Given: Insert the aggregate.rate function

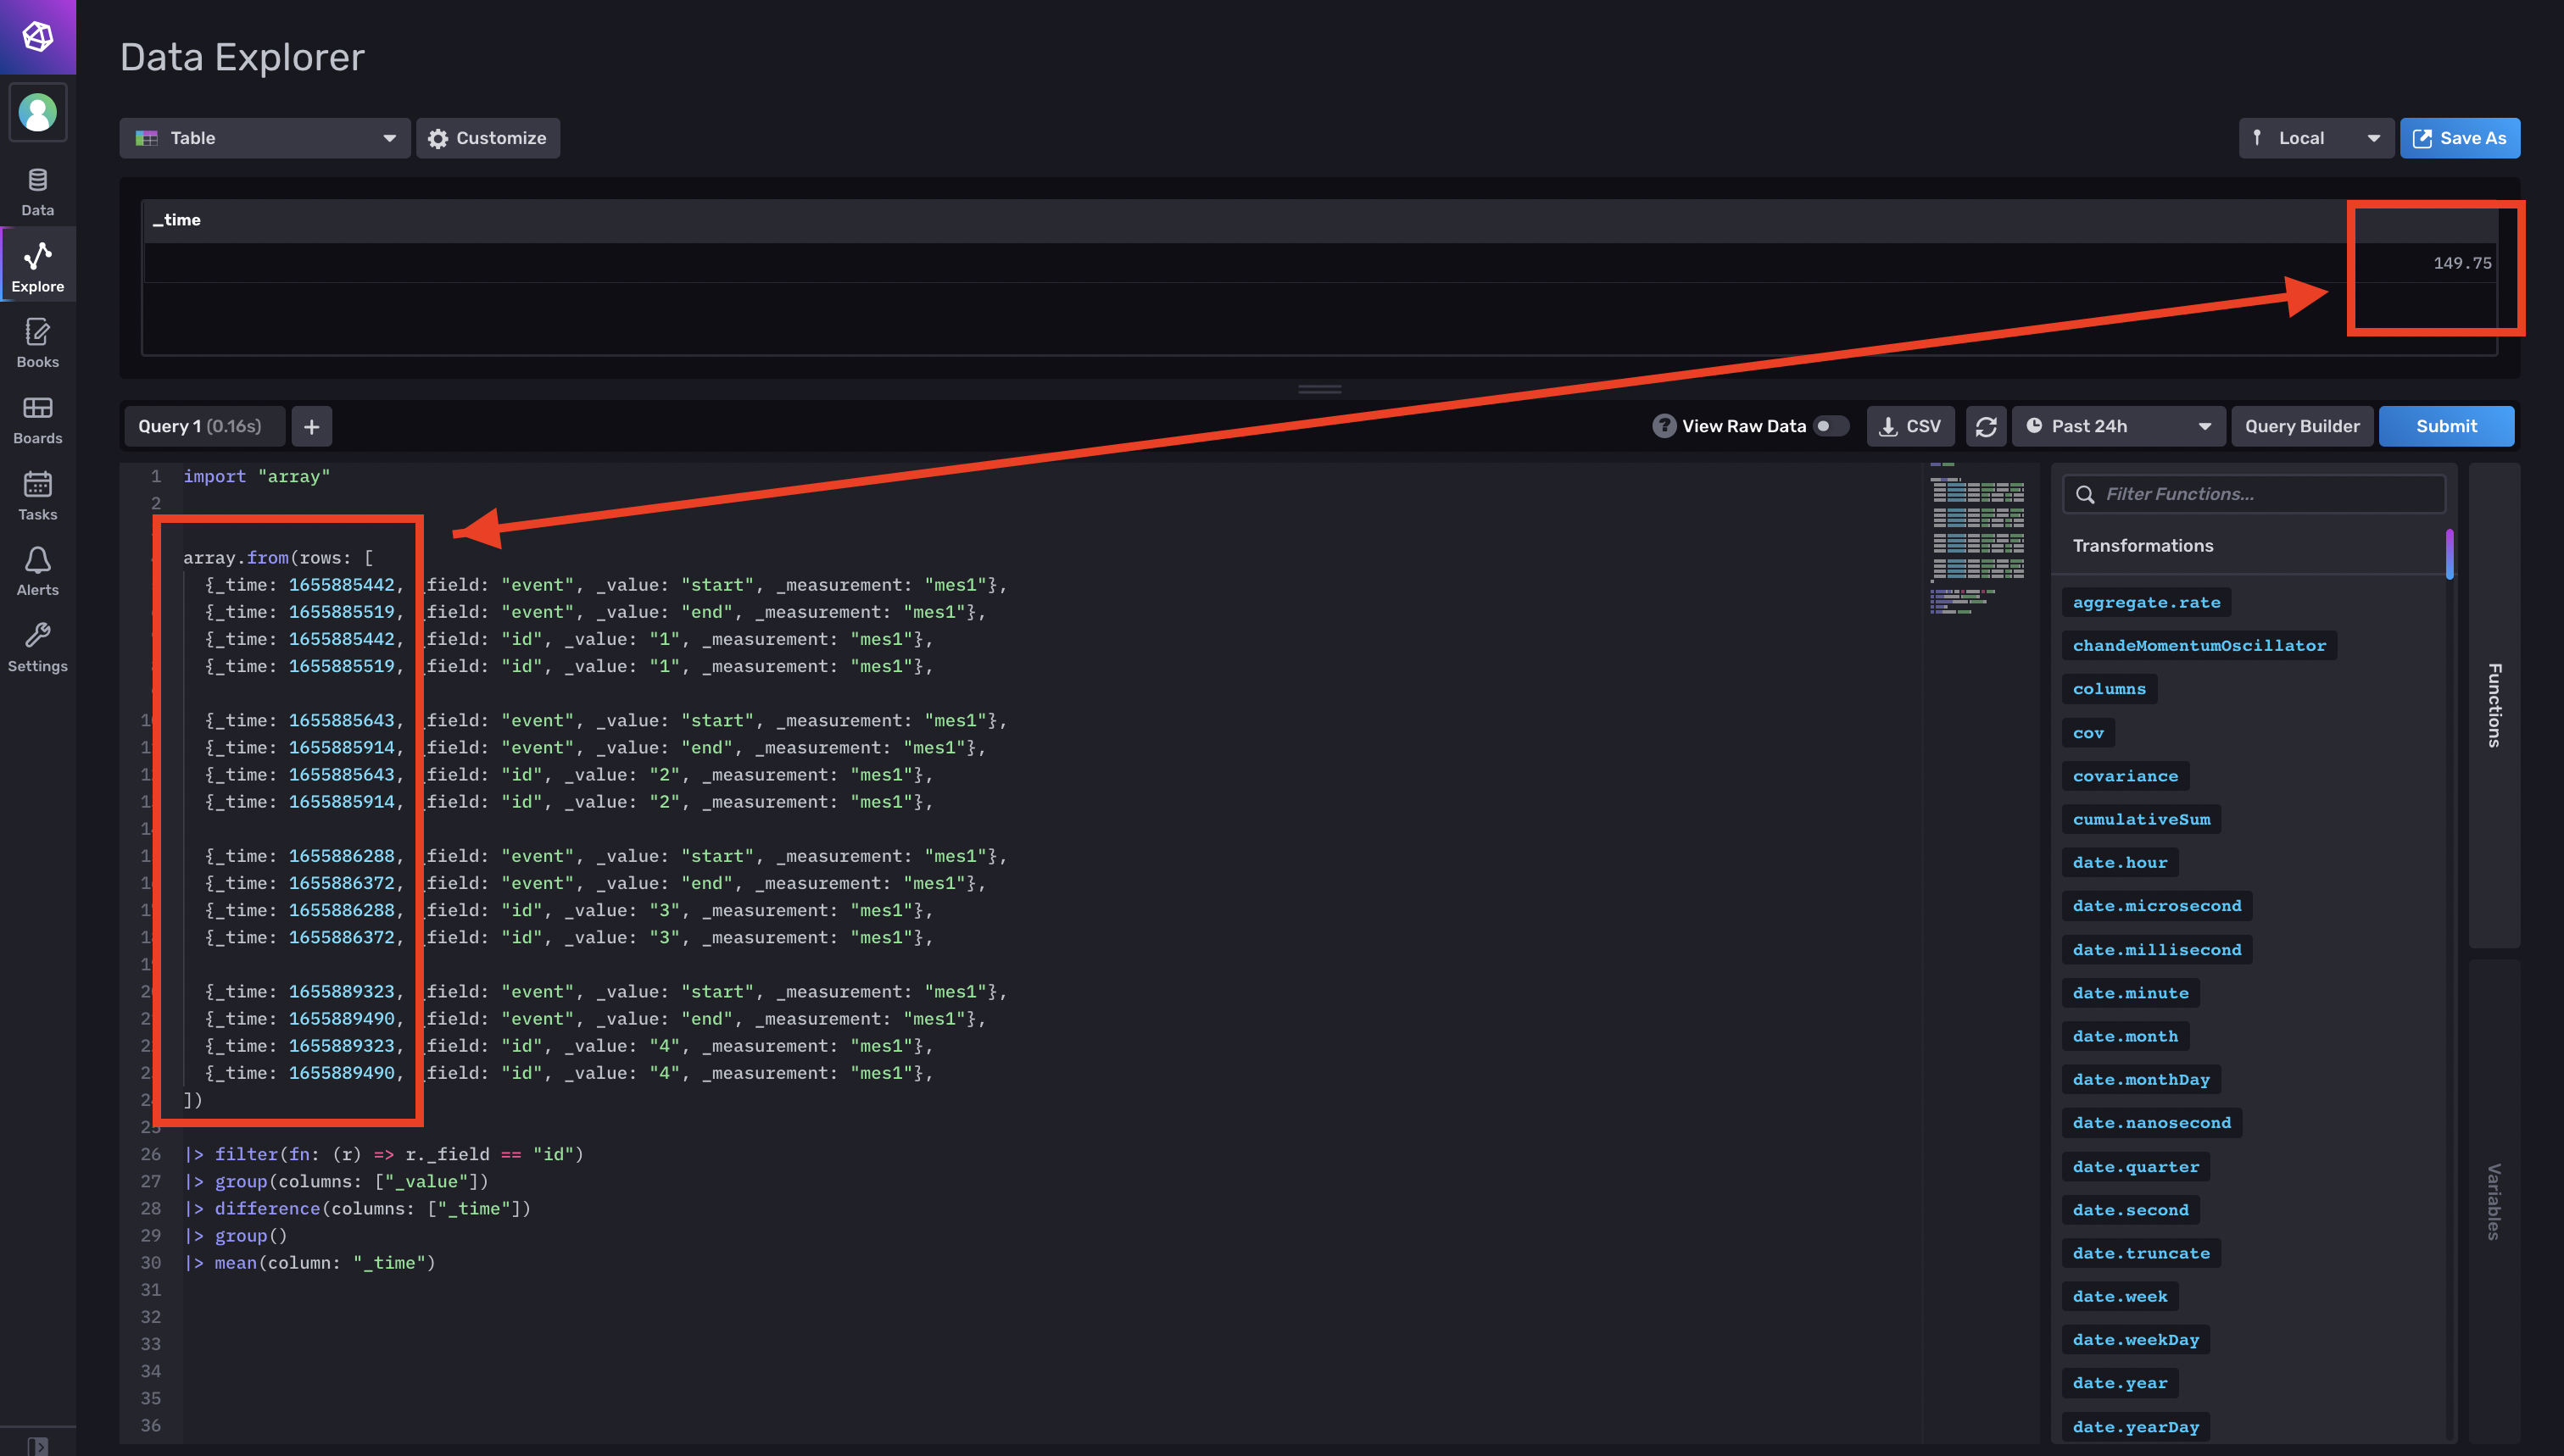Looking at the screenshot, I should (x=2146, y=602).
